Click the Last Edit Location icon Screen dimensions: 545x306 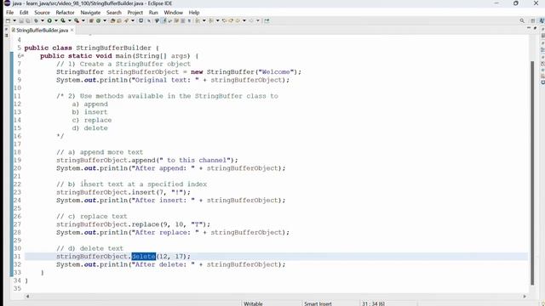point(224,20)
